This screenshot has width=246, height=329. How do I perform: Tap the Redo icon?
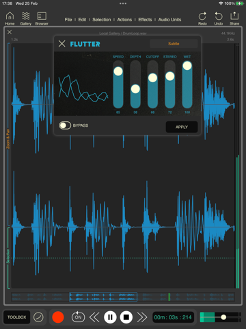pyautogui.click(x=202, y=19)
